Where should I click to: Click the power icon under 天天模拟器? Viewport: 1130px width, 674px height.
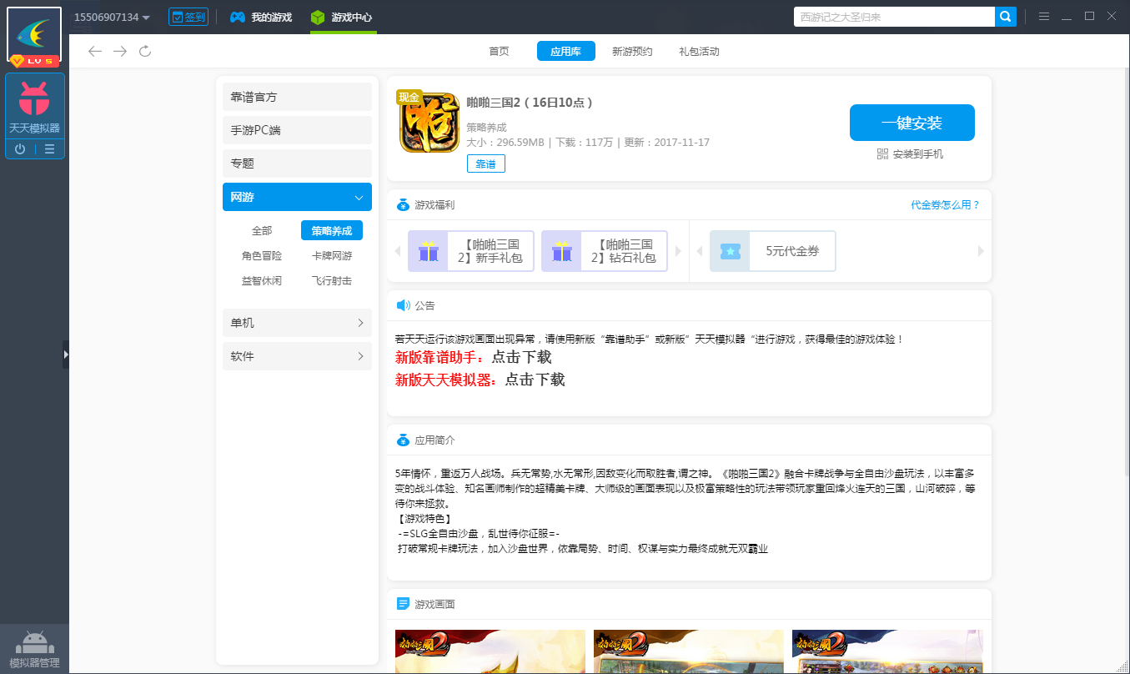[x=20, y=149]
